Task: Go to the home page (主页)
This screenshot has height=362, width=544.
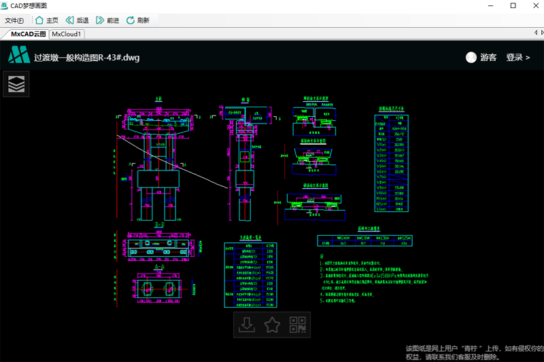Action: click(46, 20)
